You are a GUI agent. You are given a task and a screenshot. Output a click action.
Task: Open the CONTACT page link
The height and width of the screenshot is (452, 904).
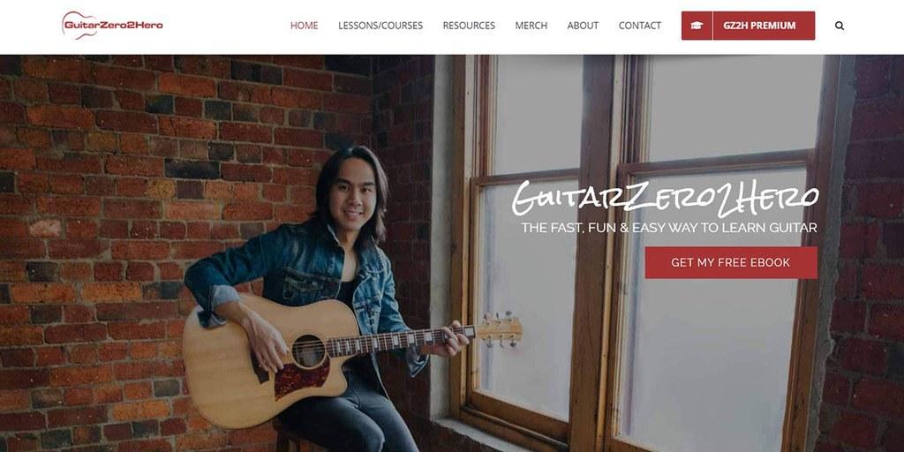pyautogui.click(x=640, y=26)
